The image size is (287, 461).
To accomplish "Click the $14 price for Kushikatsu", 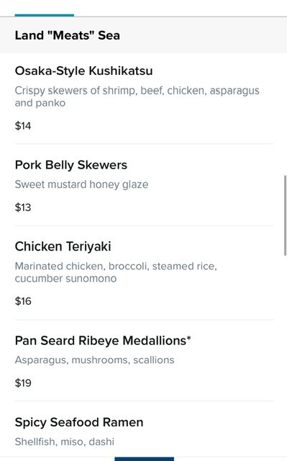I will (x=23, y=126).
